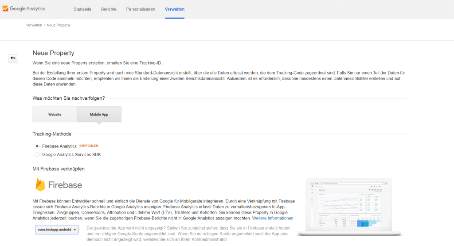The width and height of the screenshot is (454, 246).
Task: Select the Verwalten tab in the header
Action: 175,9
